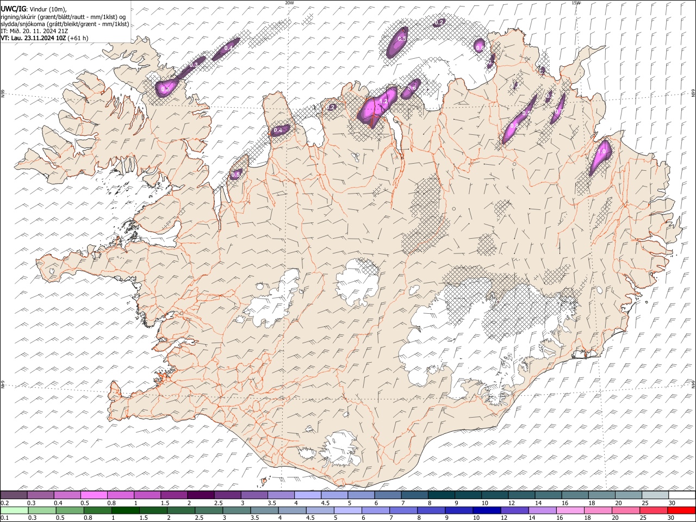
Task: Pick lower legend swatch starting at 0.3
Action: [x=42, y=510]
